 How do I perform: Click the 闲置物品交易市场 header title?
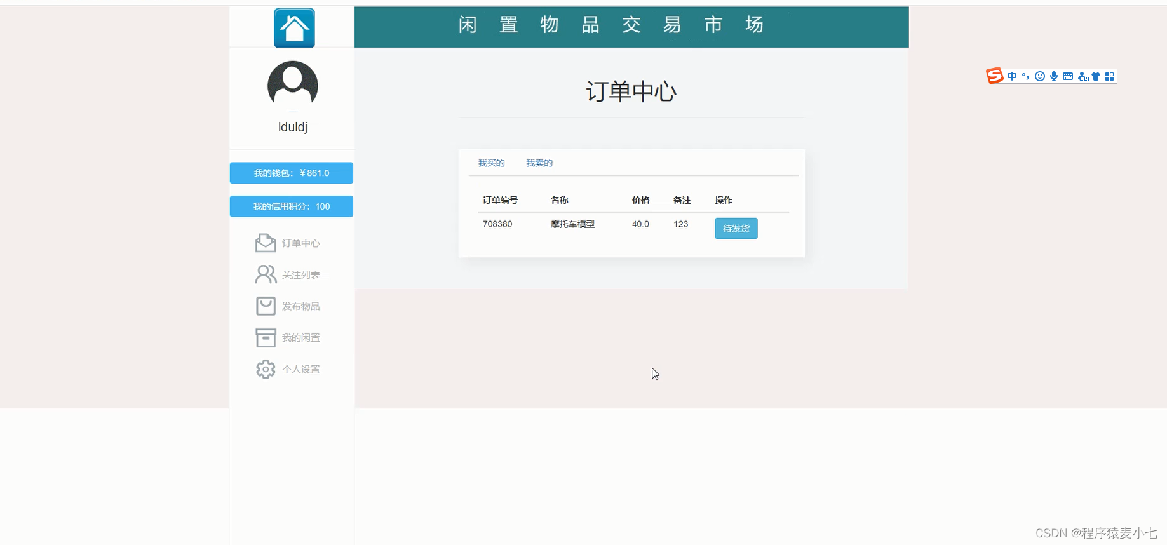point(611,25)
